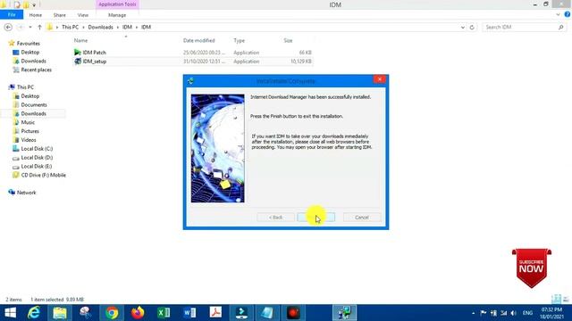The height and width of the screenshot is (321, 572).
Task: Click IDM_setup size 10,129 KB
Action: [x=301, y=62]
